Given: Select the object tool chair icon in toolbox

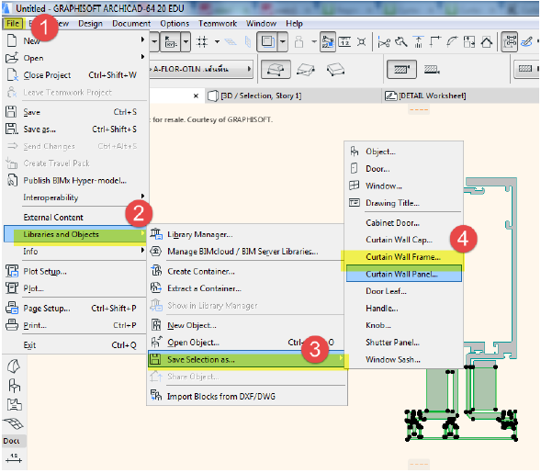Looking at the screenshot, I should click(x=14, y=386).
